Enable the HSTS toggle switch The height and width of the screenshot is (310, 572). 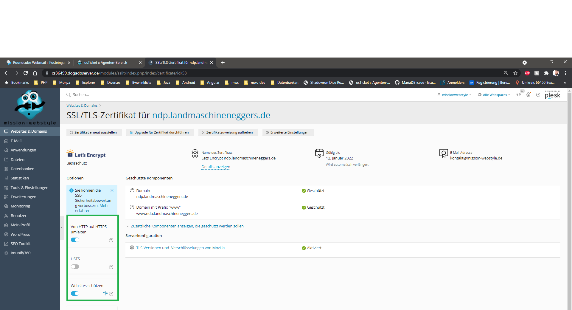point(75,267)
